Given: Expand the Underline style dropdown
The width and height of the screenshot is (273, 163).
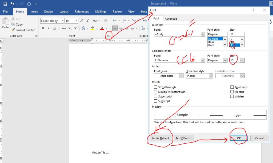Looking at the screenshot, I should [211, 76].
